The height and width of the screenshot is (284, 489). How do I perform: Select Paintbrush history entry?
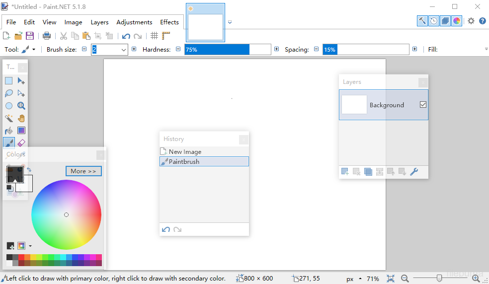click(x=204, y=161)
